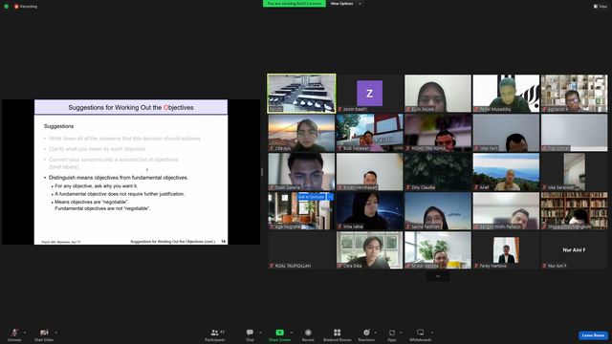Screen dimensions: 612x344
Task: Select the zoom baa01 tile with Z avatar
Action: [x=370, y=94]
